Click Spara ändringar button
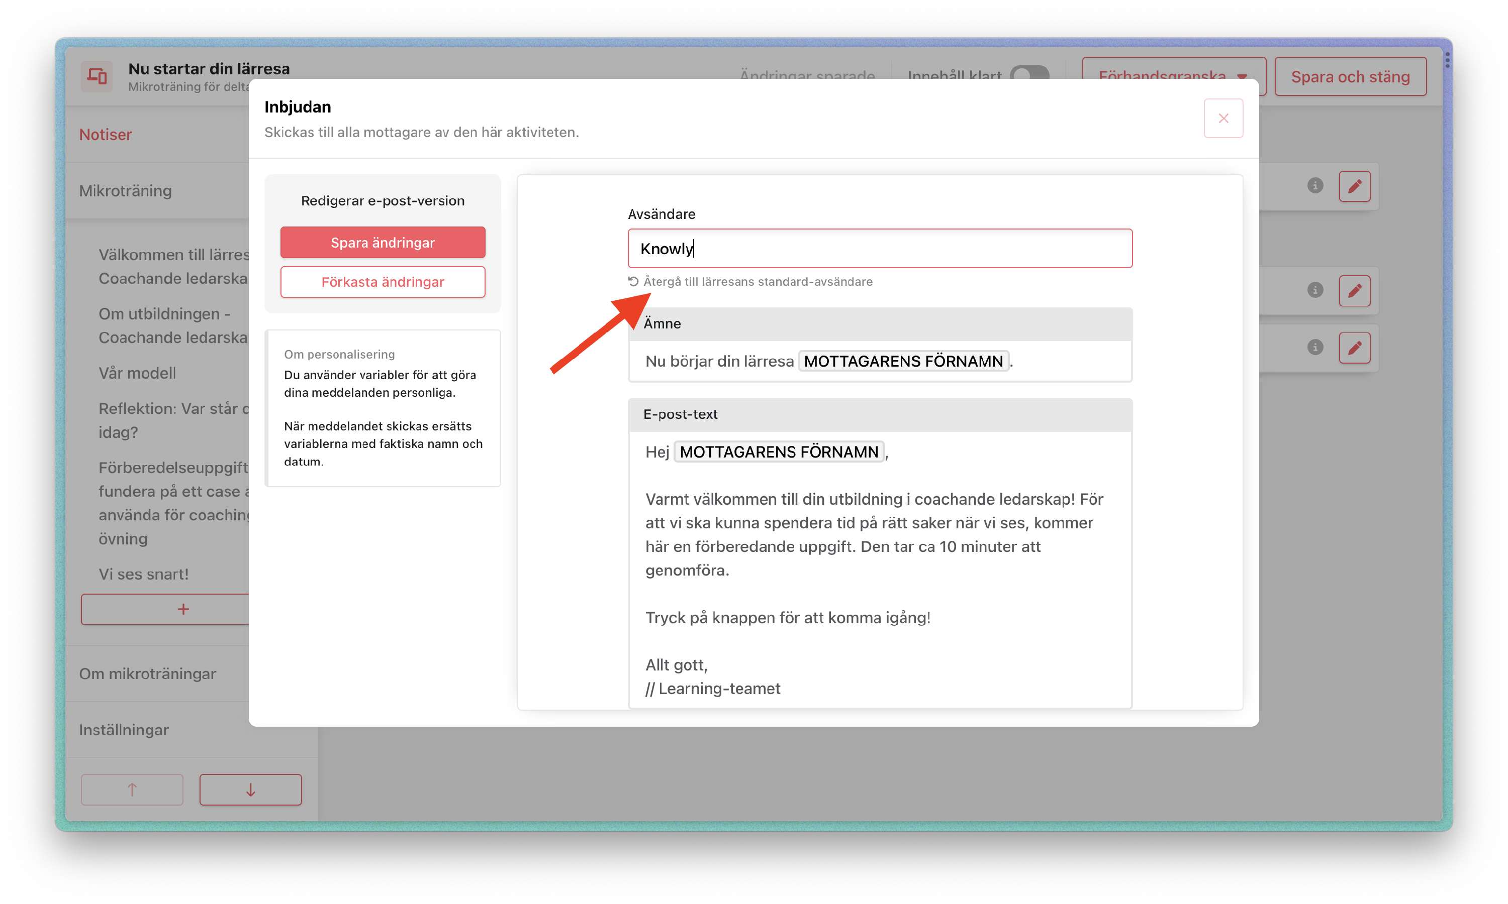Image resolution: width=1508 pixels, height=904 pixels. [383, 243]
